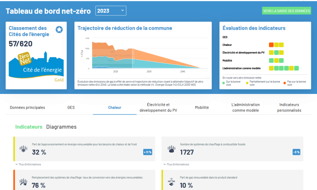317x190 pixels.
Task: Click the -3 % change badge
Action: [296, 152]
